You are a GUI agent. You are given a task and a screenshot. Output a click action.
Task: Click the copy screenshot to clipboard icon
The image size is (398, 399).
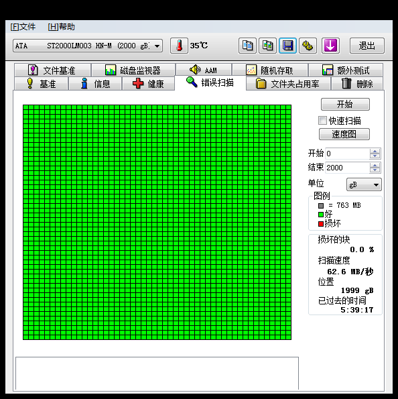click(267, 46)
